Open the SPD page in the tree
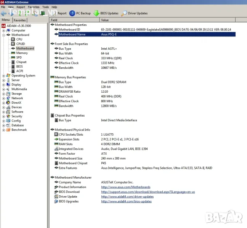The height and width of the screenshot is (228, 247). pos(19,57)
